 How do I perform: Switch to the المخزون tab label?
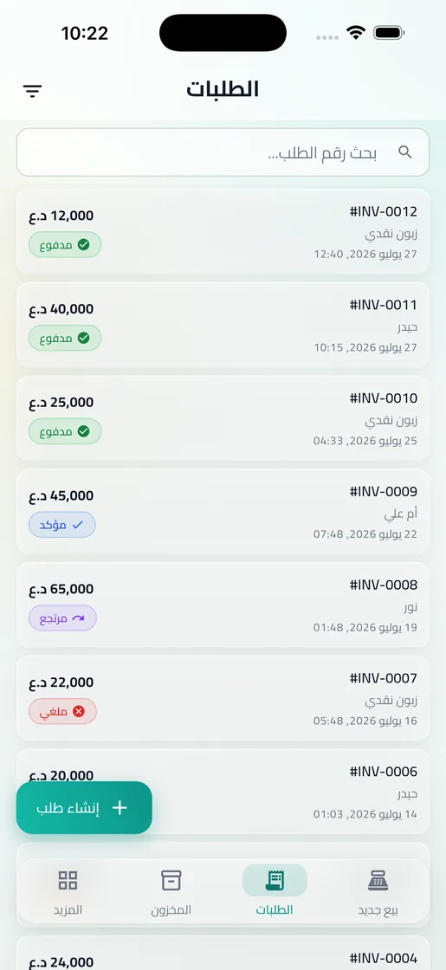click(x=171, y=910)
